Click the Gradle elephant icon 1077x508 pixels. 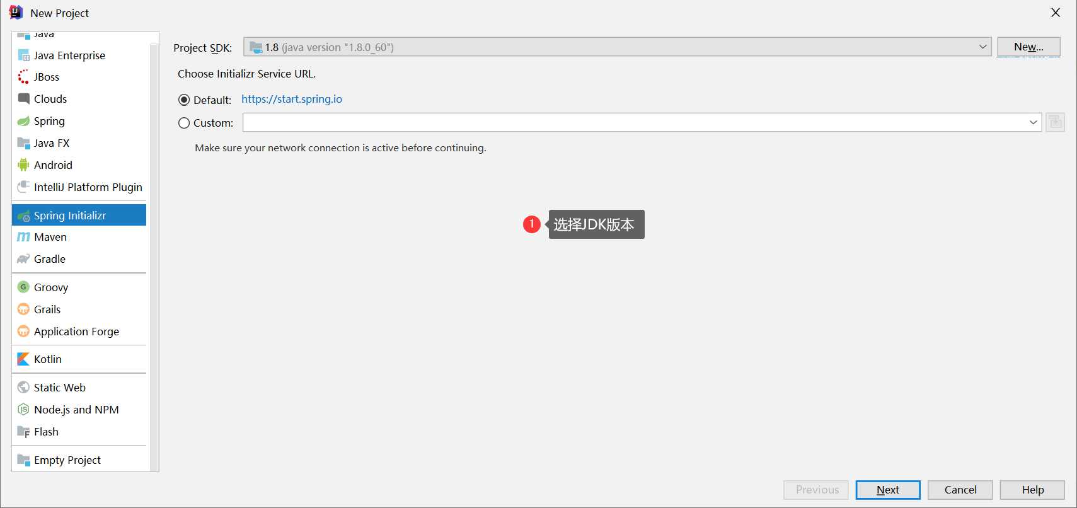coord(23,259)
